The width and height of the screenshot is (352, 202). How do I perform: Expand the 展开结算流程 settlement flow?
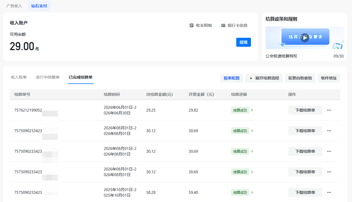point(264,78)
